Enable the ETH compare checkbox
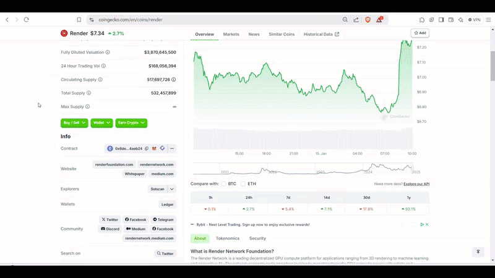The image size is (495, 278). click(x=243, y=183)
